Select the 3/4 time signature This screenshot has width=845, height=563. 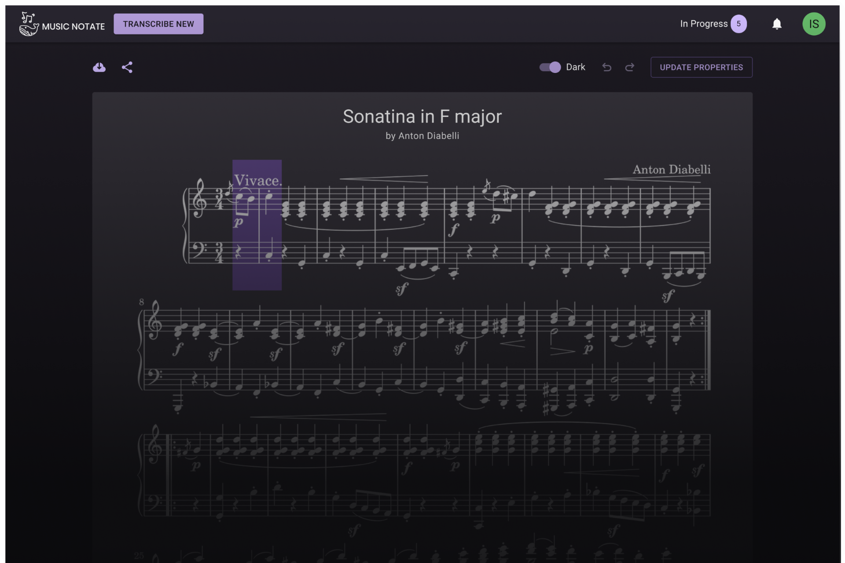(x=219, y=200)
